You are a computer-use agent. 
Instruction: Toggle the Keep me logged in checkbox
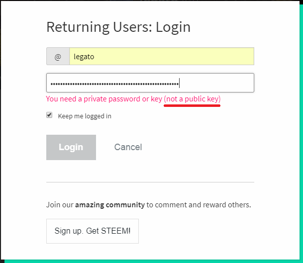pyautogui.click(x=49, y=115)
